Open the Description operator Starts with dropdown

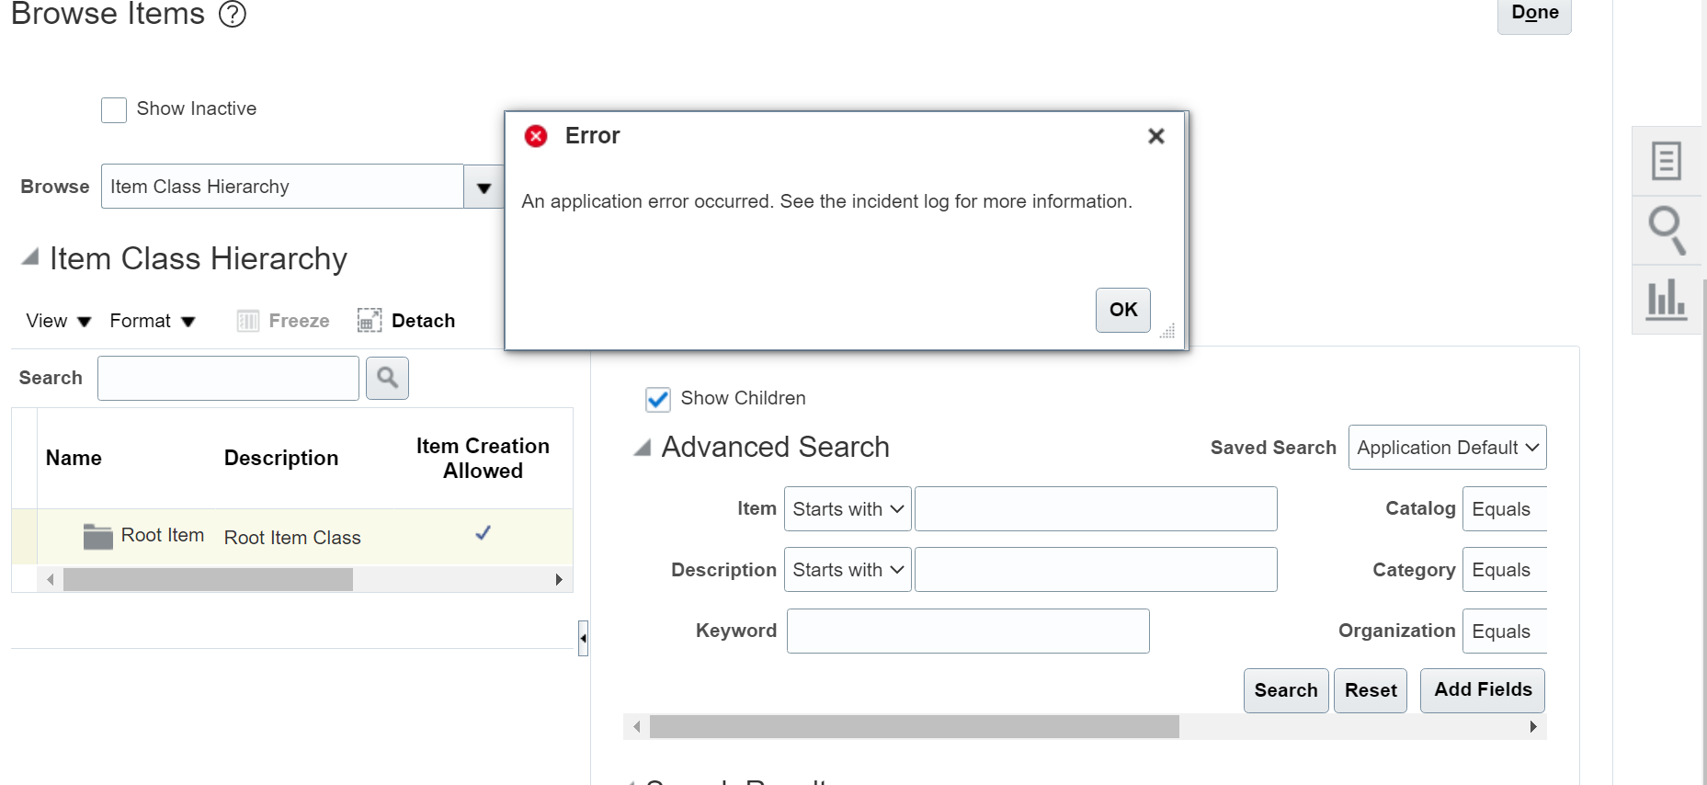(848, 570)
